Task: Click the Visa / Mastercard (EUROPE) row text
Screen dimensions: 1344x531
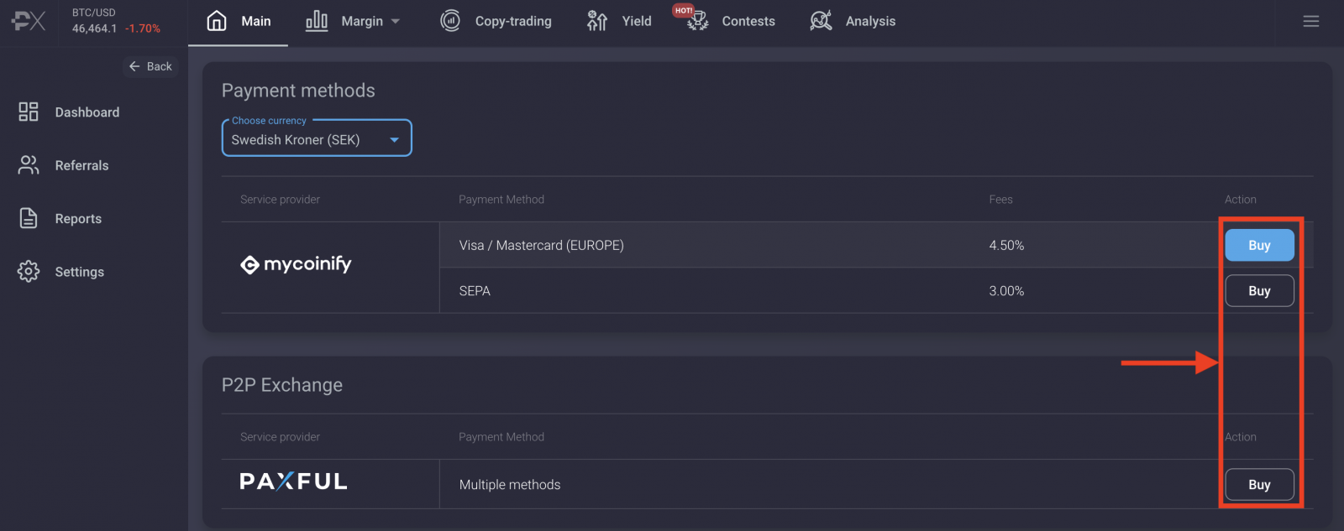Action: tap(542, 245)
